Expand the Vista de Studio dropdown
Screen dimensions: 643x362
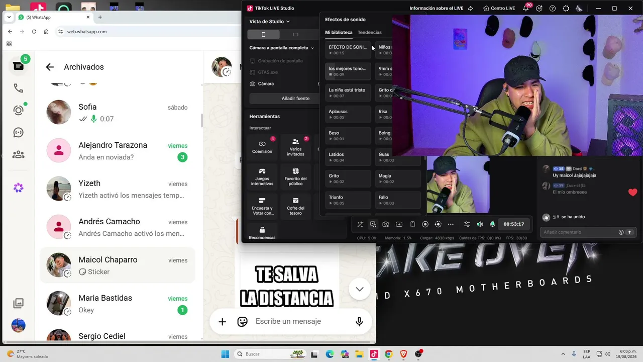[270, 22]
